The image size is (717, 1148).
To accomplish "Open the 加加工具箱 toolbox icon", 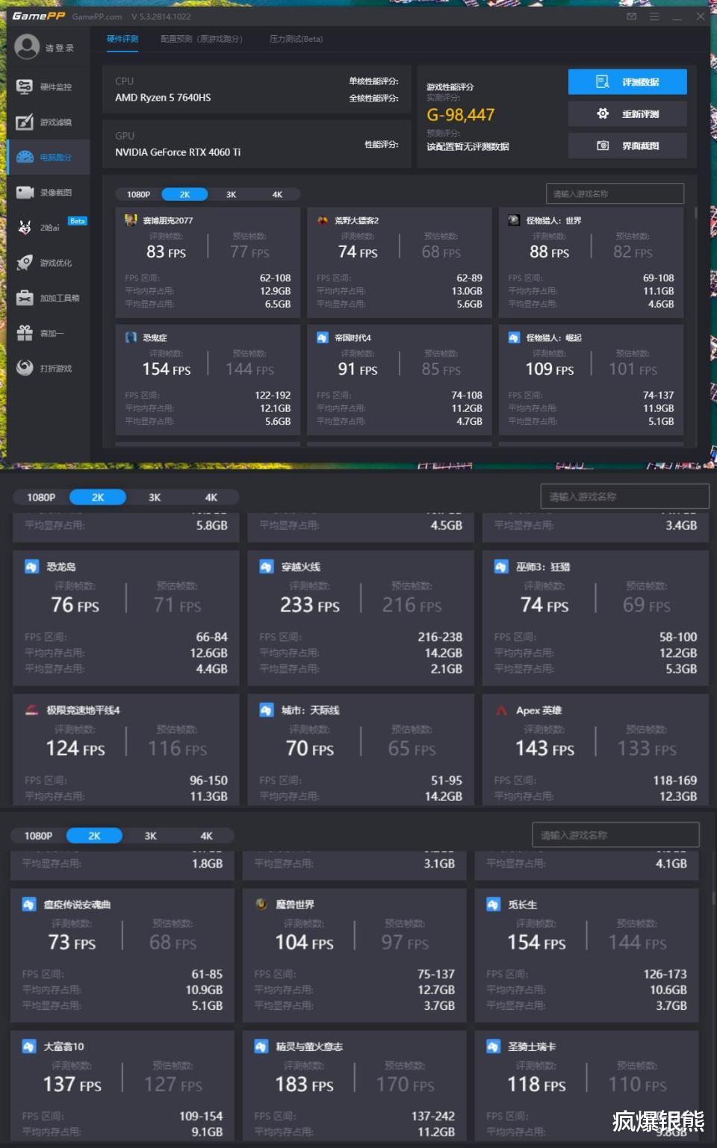I will 25,298.
